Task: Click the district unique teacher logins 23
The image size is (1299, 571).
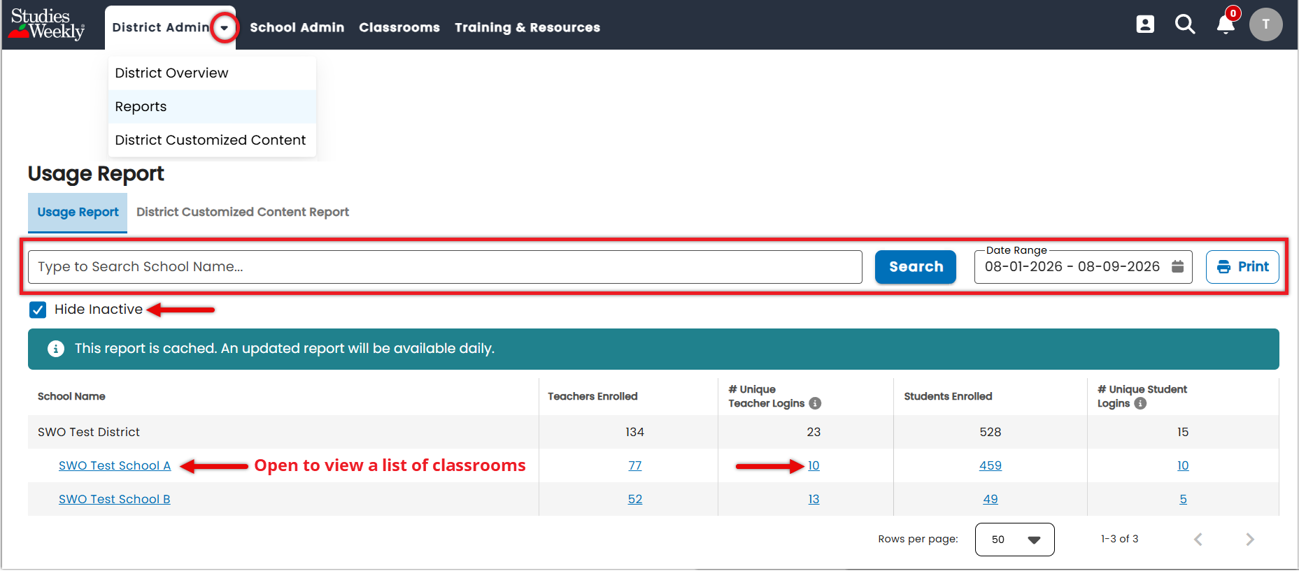Action: [x=814, y=433]
